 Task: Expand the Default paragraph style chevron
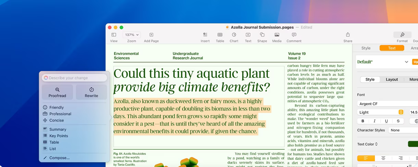point(406,62)
